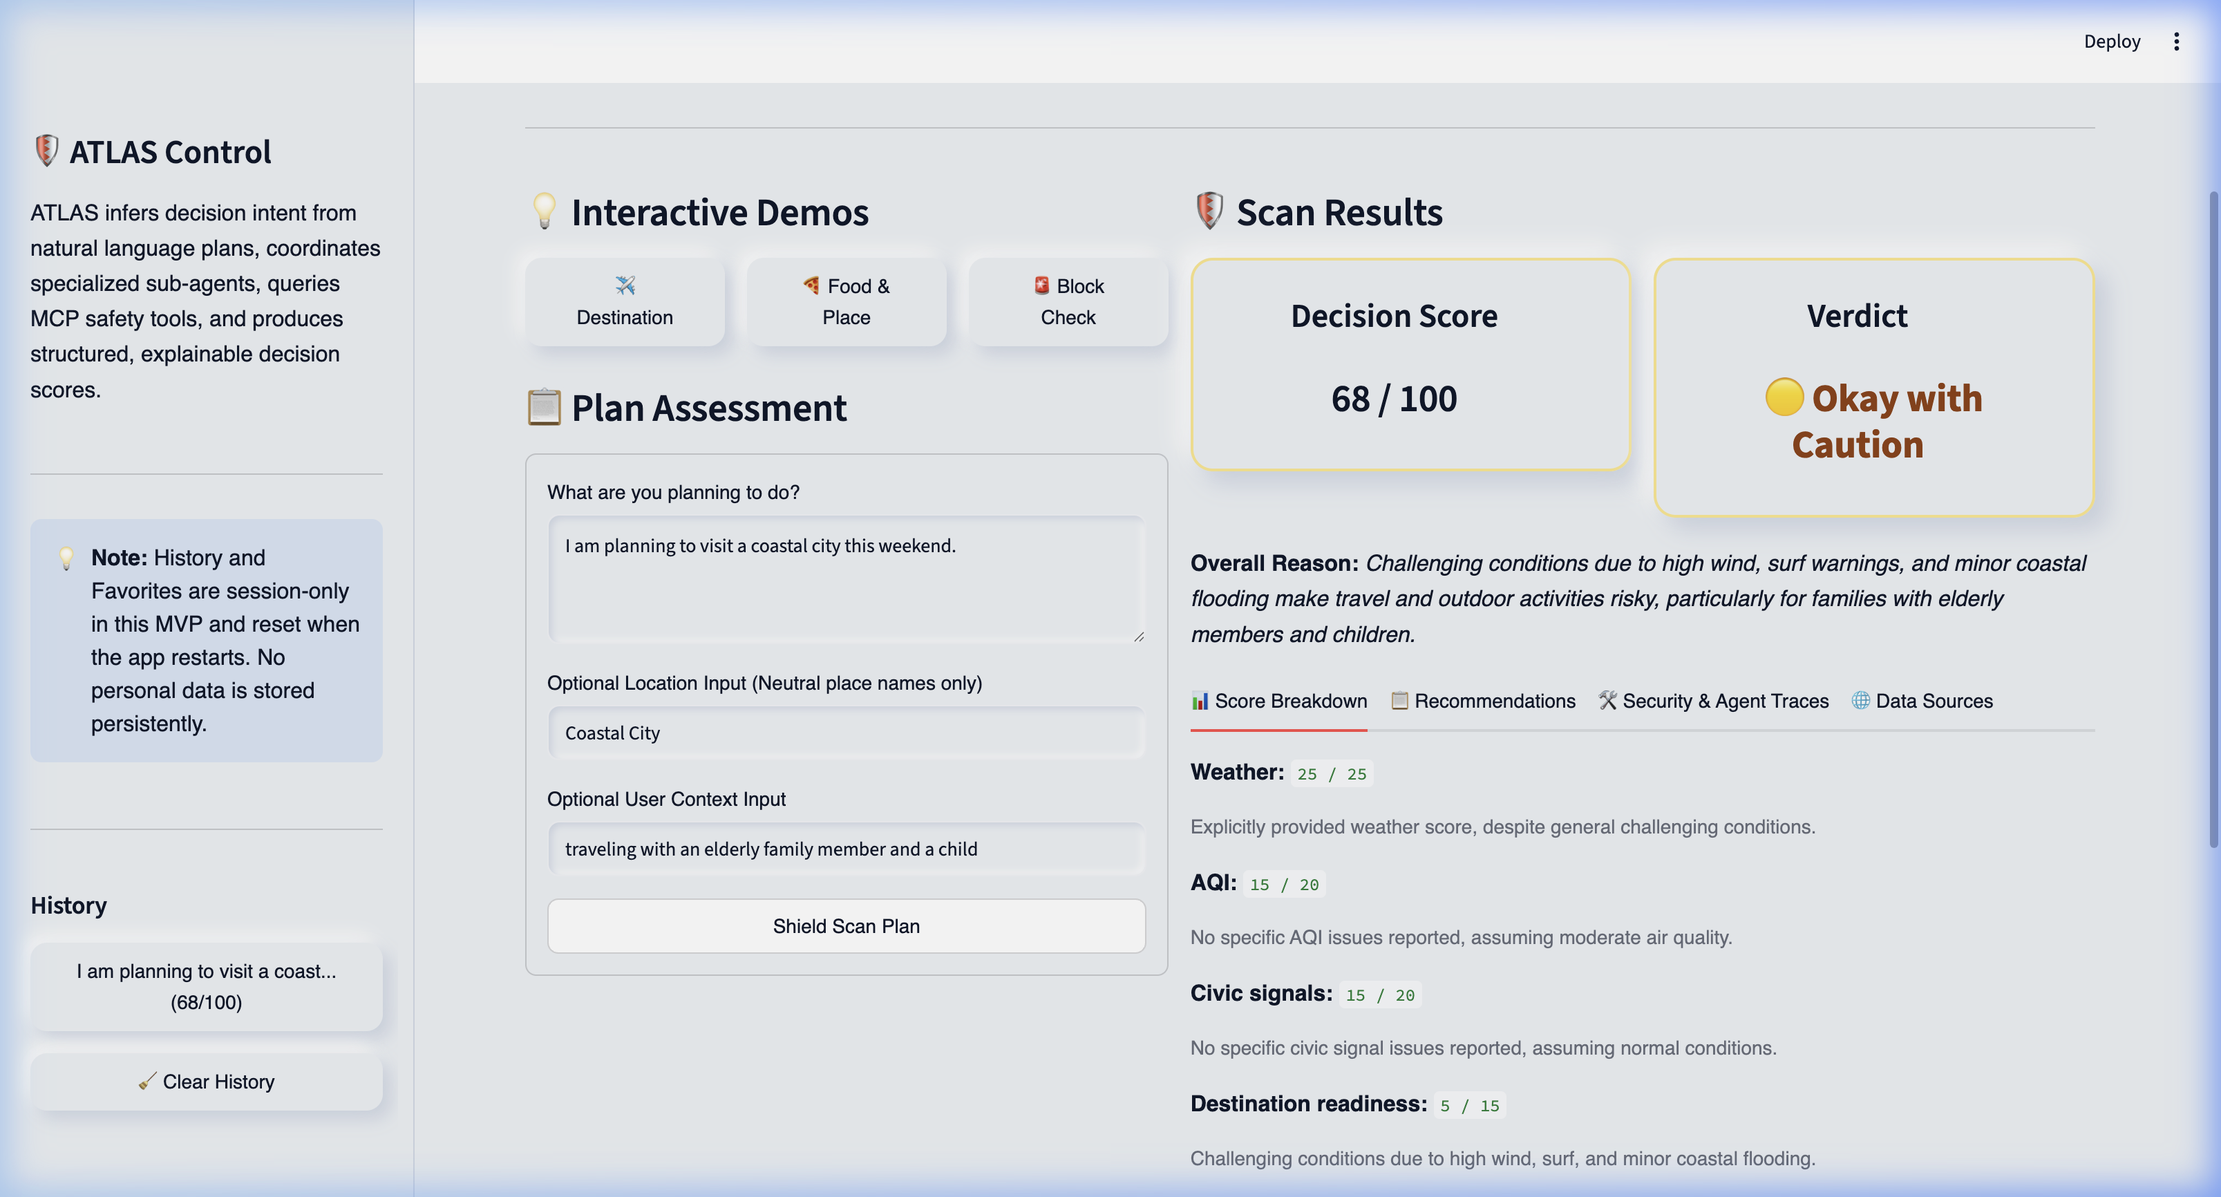
Task: Open the Data Sources tab
Action: (x=1922, y=701)
